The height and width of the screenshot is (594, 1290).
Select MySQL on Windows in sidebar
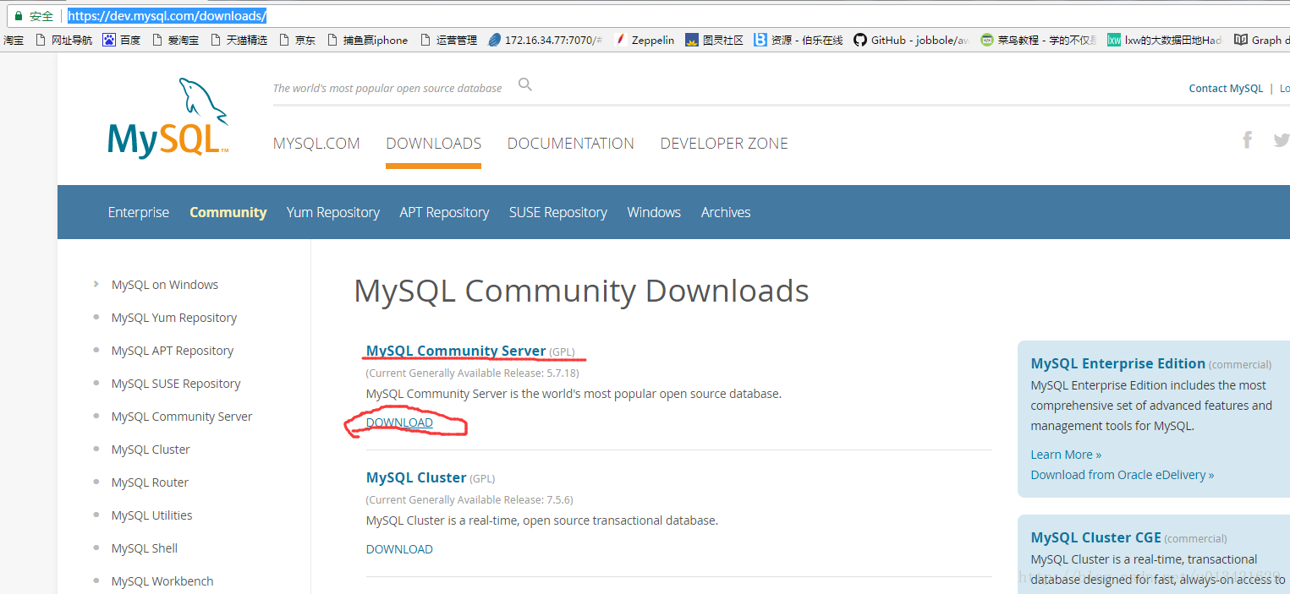point(165,285)
